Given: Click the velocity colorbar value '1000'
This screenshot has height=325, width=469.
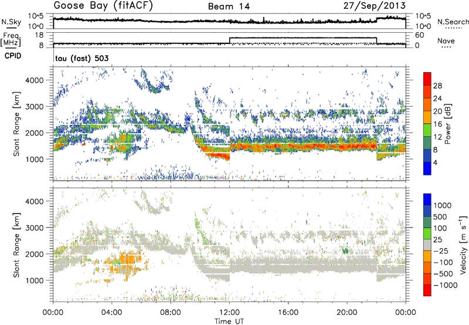Looking at the screenshot, I should point(443,205).
